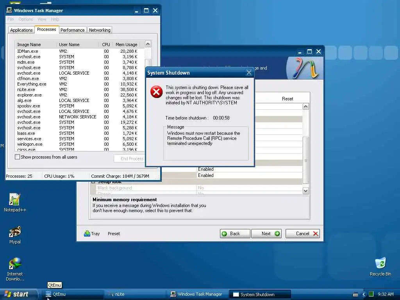Open Internet Download Manager desktop icon
The height and width of the screenshot is (300, 400).
(15, 269)
